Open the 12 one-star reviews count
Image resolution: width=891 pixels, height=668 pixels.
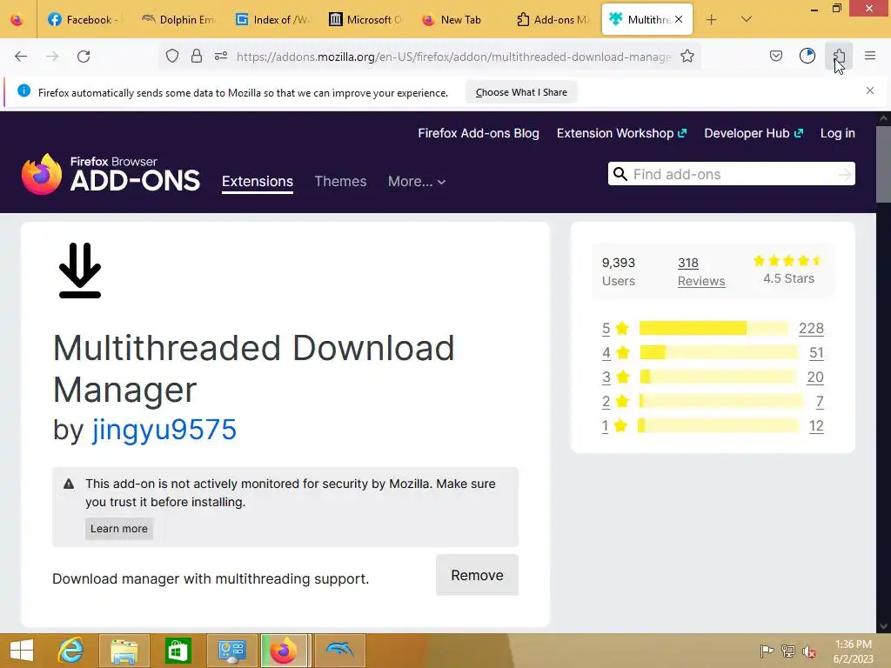[816, 426]
